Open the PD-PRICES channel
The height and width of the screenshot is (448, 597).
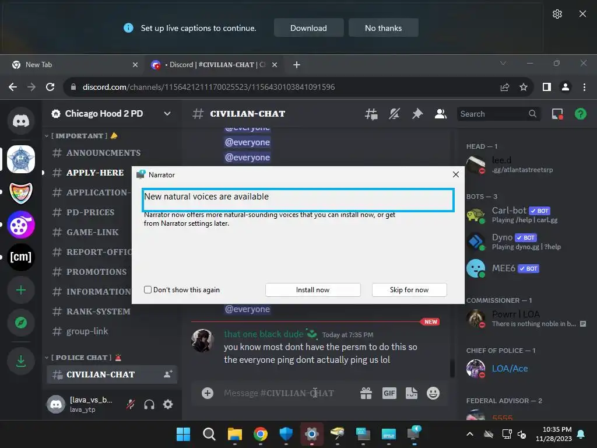(89, 212)
